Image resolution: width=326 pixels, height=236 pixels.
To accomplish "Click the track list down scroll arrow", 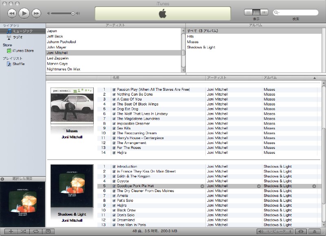I will pyautogui.click(x=324, y=225).
